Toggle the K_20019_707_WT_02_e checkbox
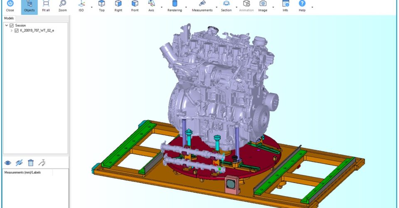The width and height of the screenshot is (399, 208). 17,30
